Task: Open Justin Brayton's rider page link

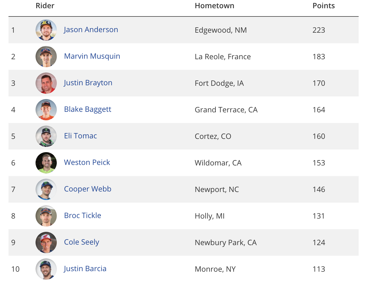Action: click(x=88, y=83)
